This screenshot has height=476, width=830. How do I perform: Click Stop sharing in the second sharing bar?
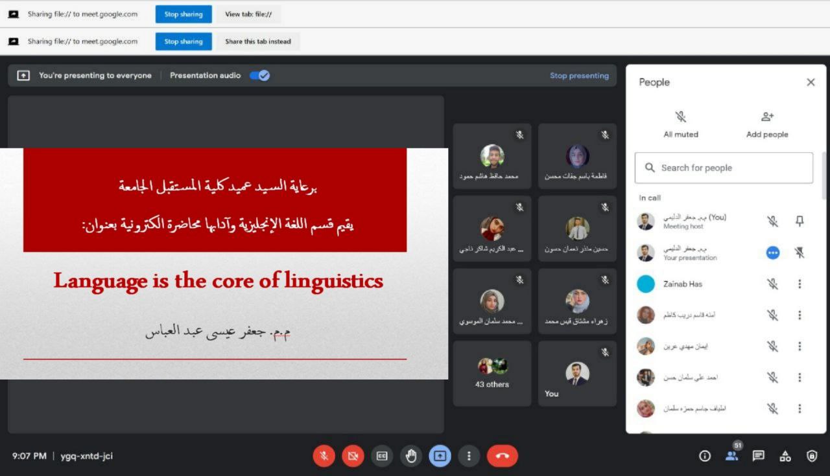pos(183,41)
